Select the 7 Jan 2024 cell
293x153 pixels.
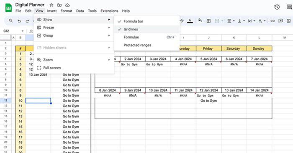tap(260, 59)
